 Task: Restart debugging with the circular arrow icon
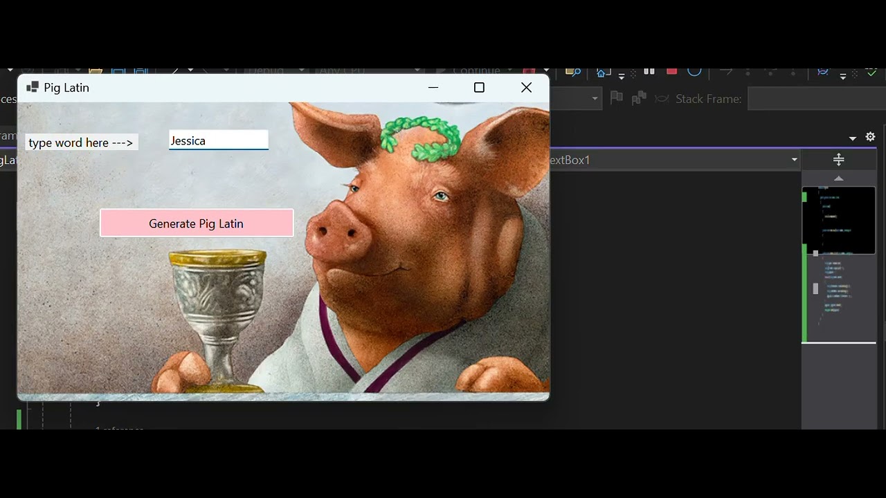(x=694, y=71)
